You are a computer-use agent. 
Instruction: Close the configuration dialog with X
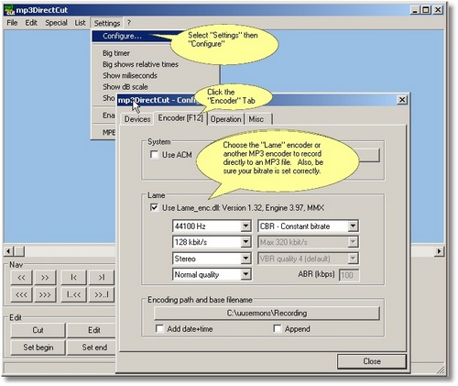pos(402,100)
